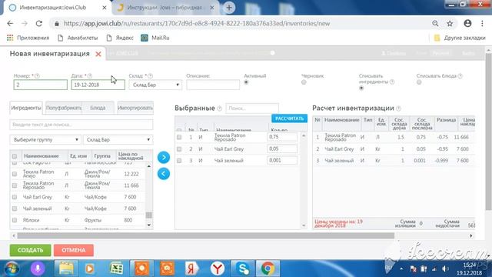Open Другие закладки folder
This screenshot has width=492, height=277.
tap(460, 38)
